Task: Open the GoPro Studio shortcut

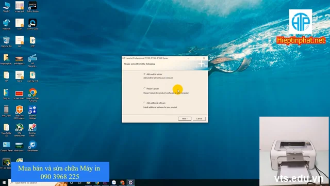Action: 32,7
